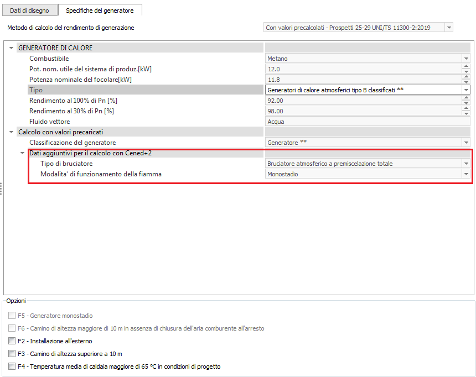476x377 pixels.
Task: Expand the Tipo generator type dropdown
Action: [466, 90]
